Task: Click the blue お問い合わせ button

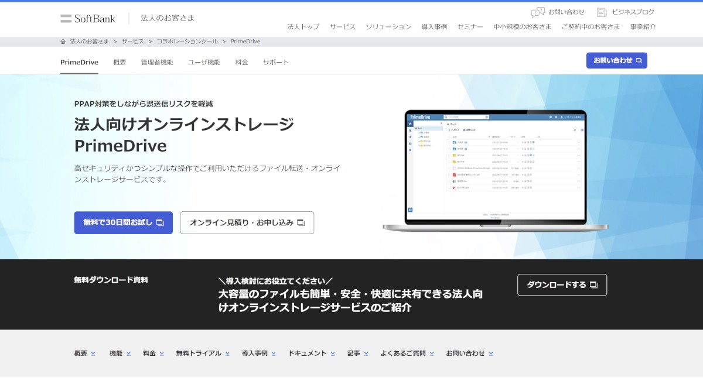Action: (616, 60)
